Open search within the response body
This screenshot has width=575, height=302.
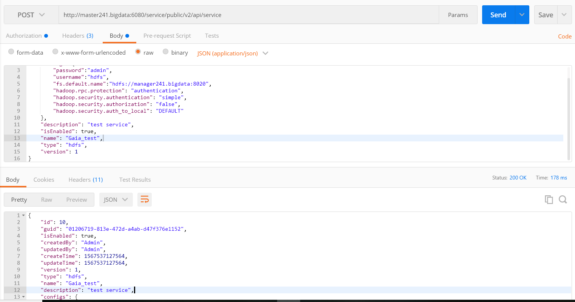coord(563,199)
